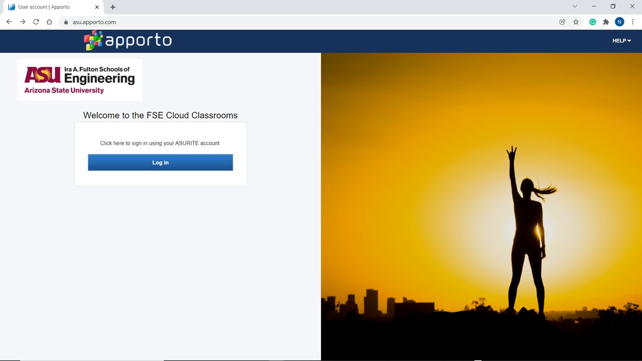Image resolution: width=642 pixels, height=361 pixels.
Task: Reload the page with refresh icon
Action: coord(36,22)
